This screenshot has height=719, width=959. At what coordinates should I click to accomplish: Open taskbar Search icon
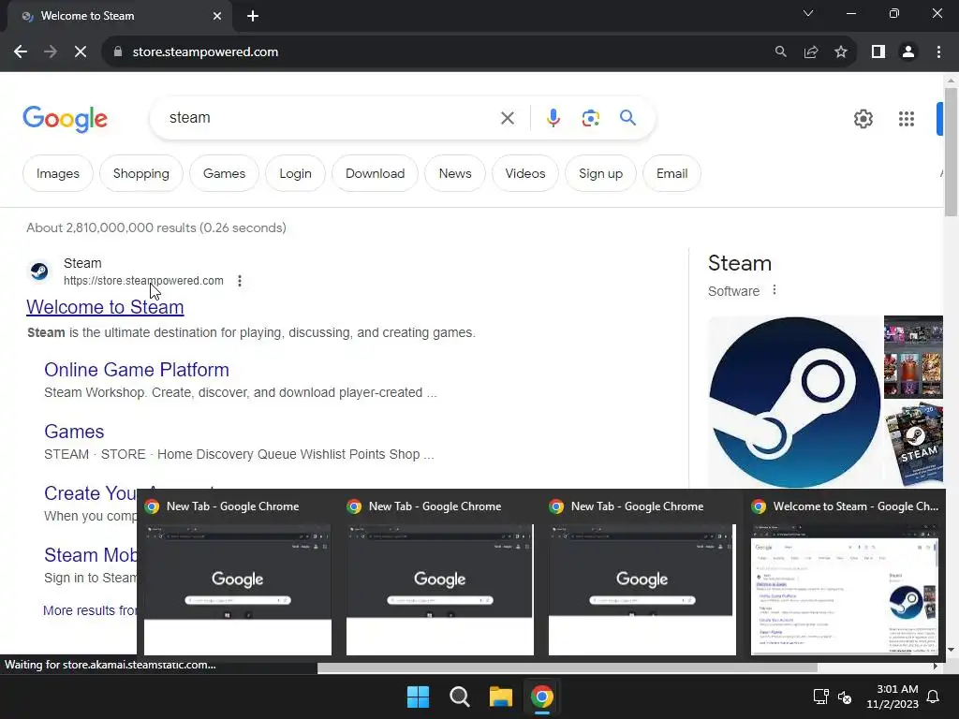click(x=459, y=697)
